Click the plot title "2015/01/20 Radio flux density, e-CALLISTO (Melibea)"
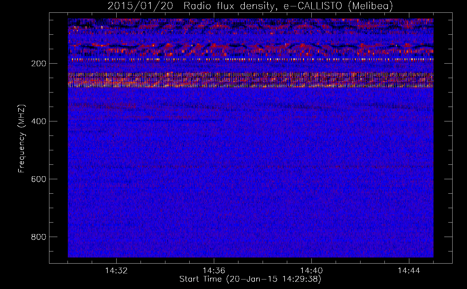The width and height of the screenshot is (467, 289). tap(250, 6)
